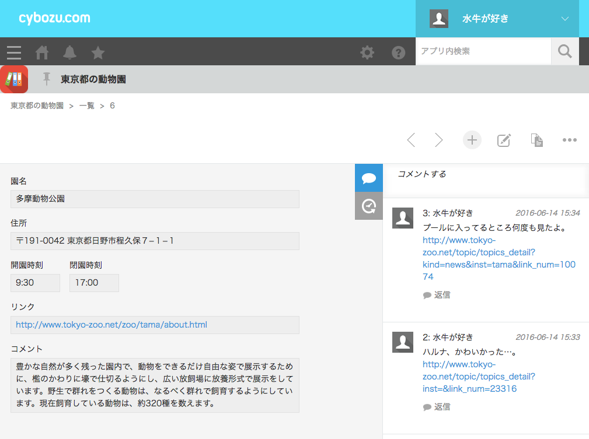Screen dimensions: 589x439
Task: Open the notifications bell
Action: (69, 52)
